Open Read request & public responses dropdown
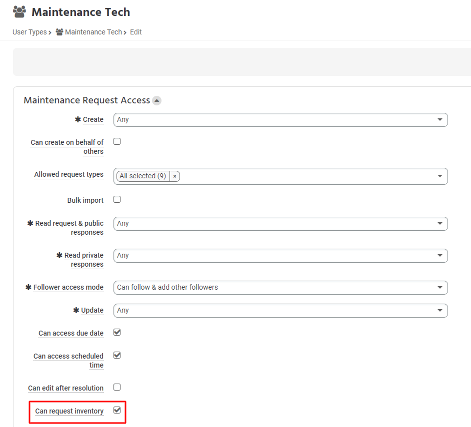Image resolution: width=471 pixels, height=427 pixels. click(x=280, y=224)
